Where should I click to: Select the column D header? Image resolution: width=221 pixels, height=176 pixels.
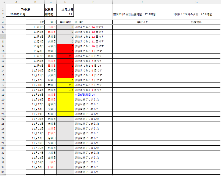(x=65, y=2)
